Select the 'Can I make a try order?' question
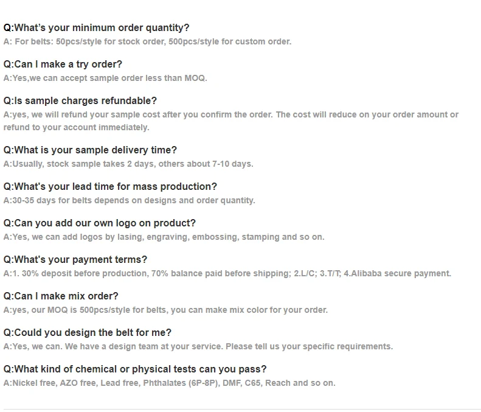 [x=63, y=64]
